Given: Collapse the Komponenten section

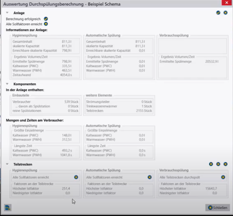Looking at the screenshot, I should pyautogui.click(x=7, y=84).
